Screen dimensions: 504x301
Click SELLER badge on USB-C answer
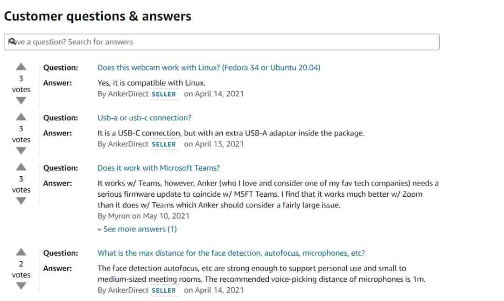point(164,144)
